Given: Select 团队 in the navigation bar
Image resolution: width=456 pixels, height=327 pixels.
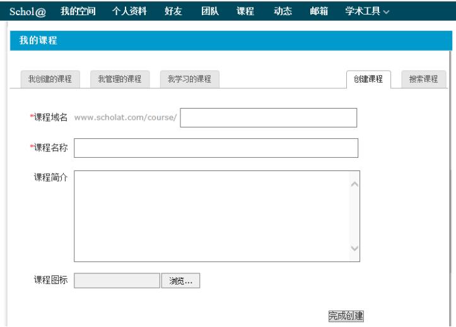Looking at the screenshot, I should (209, 11).
